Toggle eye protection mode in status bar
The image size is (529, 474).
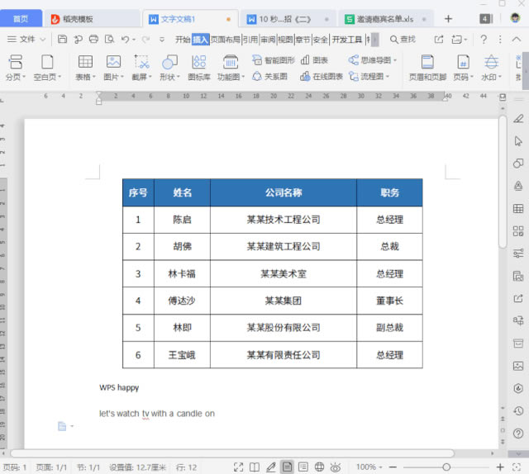pyautogui.click(x=336, y=467)
